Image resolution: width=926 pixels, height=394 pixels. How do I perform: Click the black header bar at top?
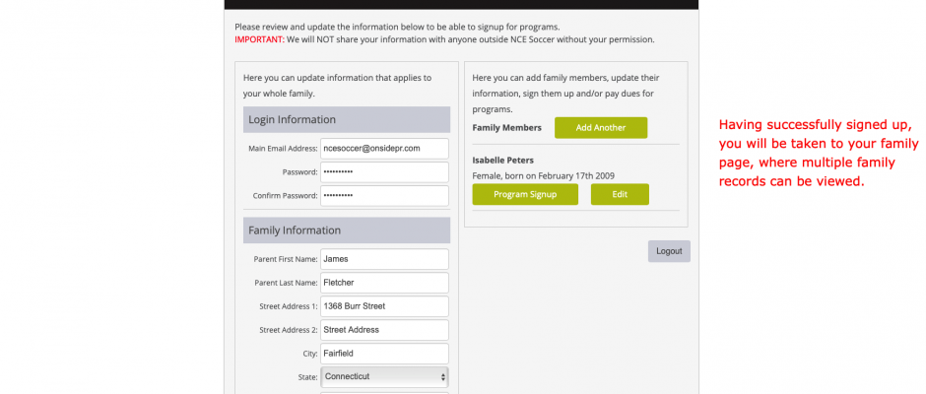tap(461, 5)
